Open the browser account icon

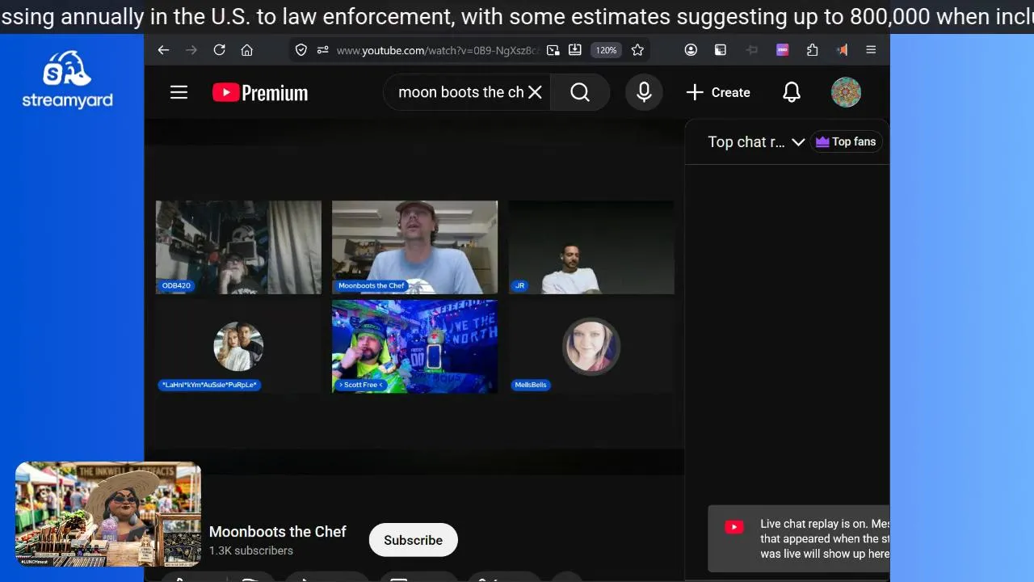(x=691, y=50)
